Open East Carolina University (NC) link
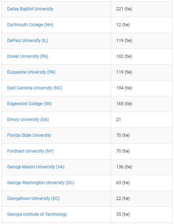This screenshot has width=174, height=224. 34,88
